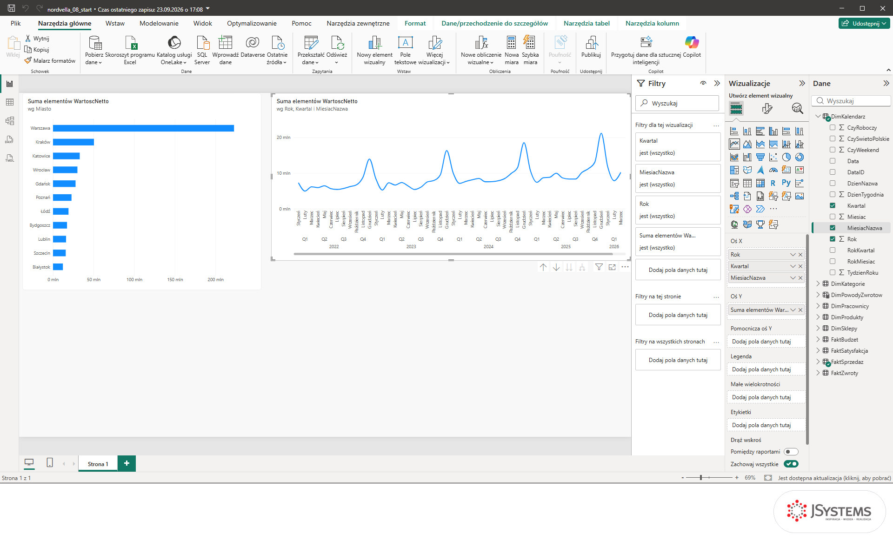Click the drill up arrow on chart
This screenshot has width=893, height=540.
[543, 267]
